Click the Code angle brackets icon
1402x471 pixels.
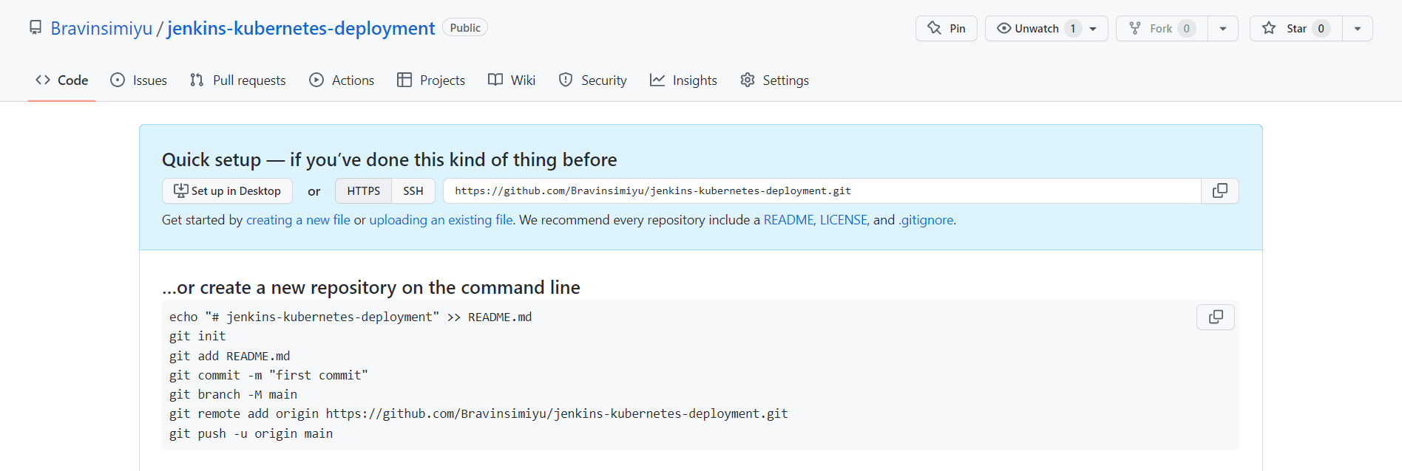click(x=43, y=80)
